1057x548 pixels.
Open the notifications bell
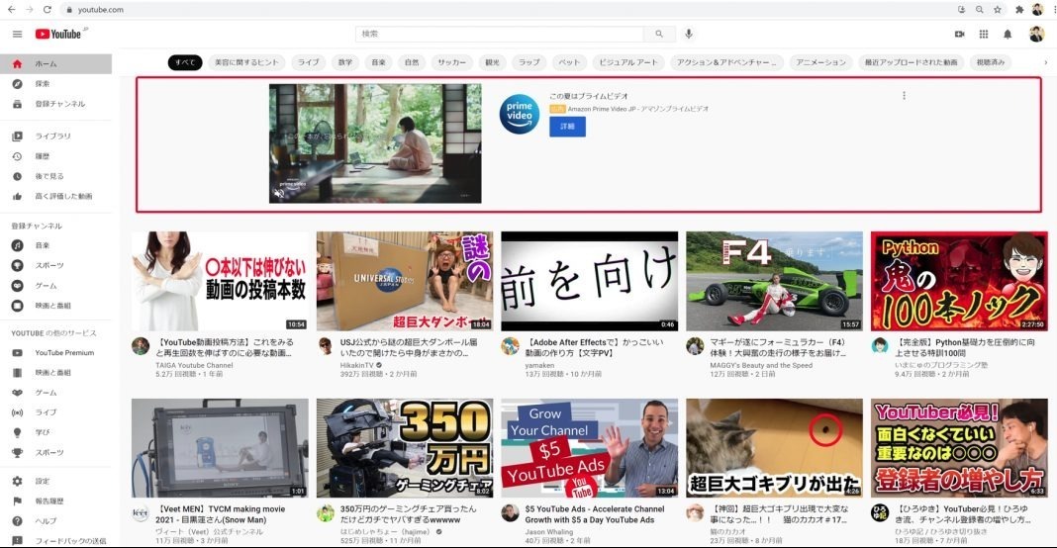(x=1008, y=34)
